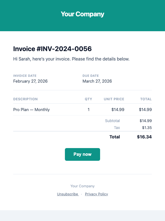The image size is (165, 221).
Task: Click the $1.35 tax amount
Action: click(147, 128)
